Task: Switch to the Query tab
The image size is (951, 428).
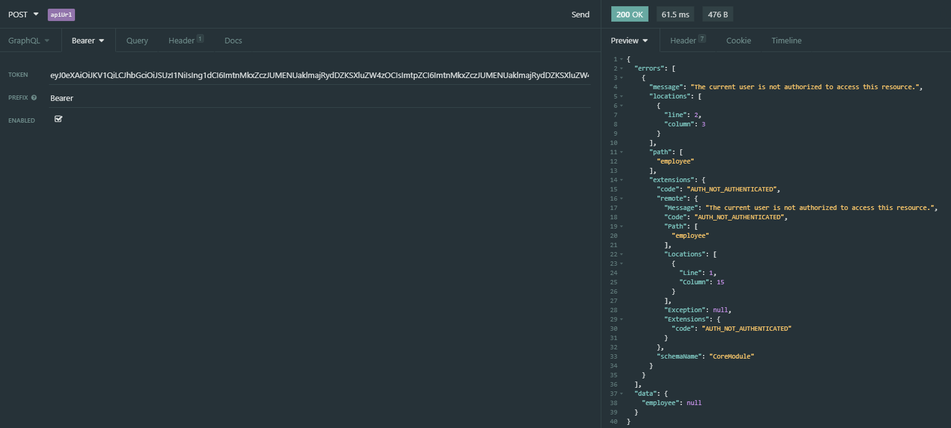Action: point(137,40)
